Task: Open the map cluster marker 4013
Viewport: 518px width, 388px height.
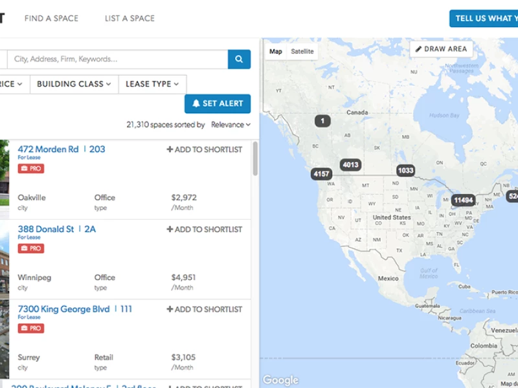Action: pos(350,164)
